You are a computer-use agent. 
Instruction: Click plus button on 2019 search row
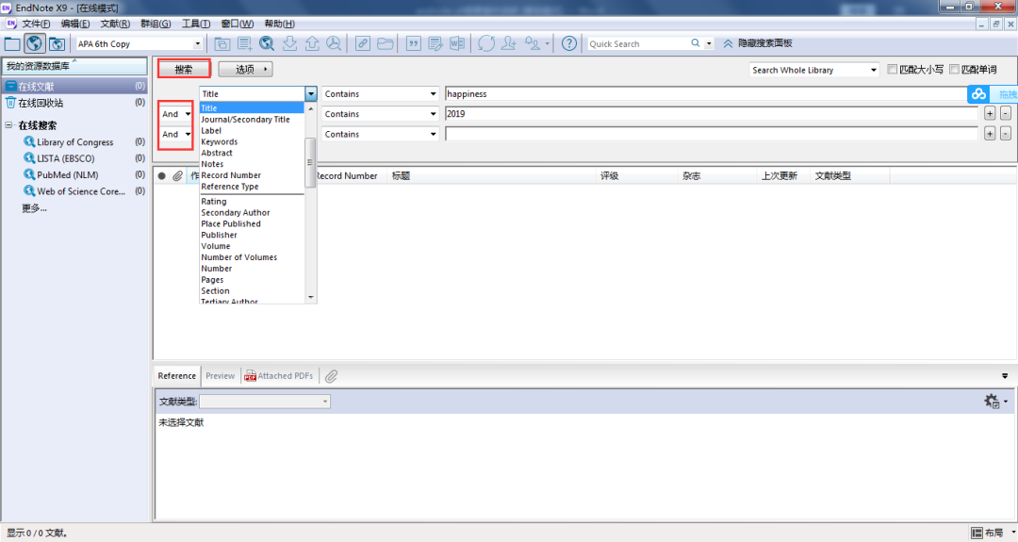pos(990,114)
